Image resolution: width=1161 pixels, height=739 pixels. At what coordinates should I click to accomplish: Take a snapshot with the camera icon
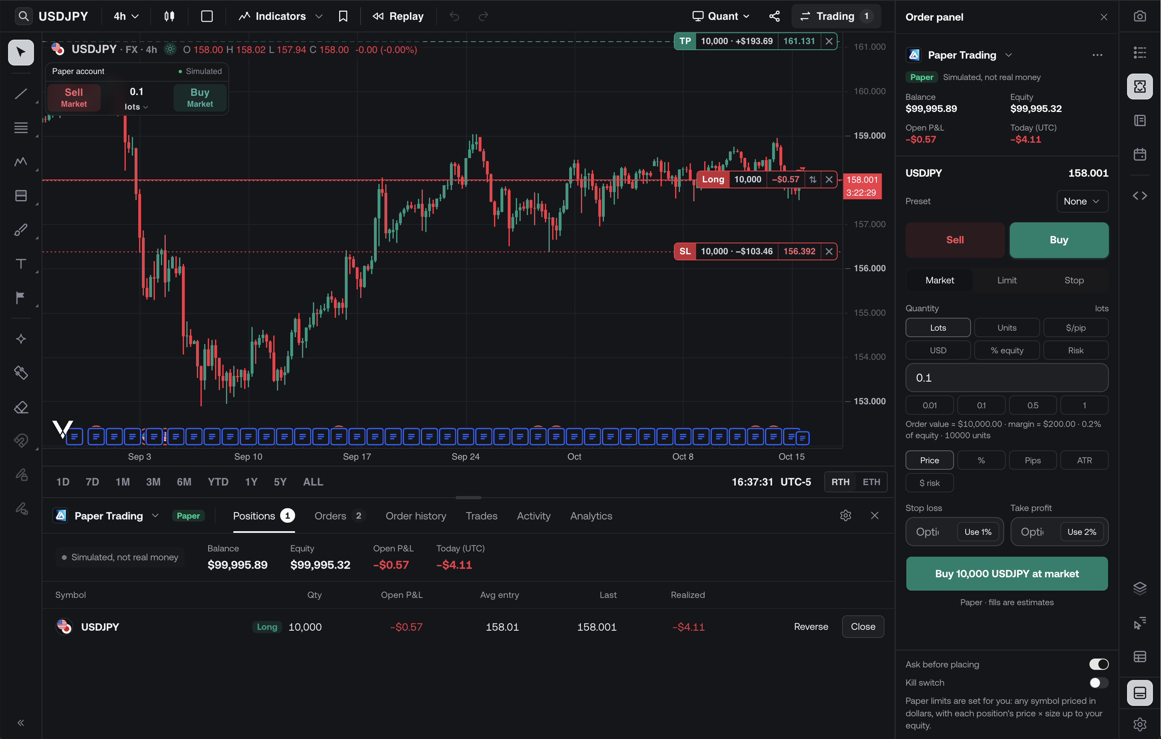(1140, 17)
